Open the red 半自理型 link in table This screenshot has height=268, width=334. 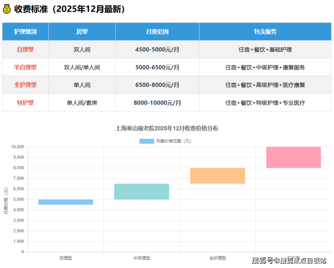(x=25, y=67)
